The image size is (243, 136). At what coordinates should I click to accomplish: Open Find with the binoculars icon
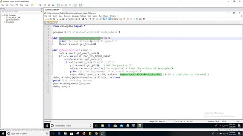83,19
